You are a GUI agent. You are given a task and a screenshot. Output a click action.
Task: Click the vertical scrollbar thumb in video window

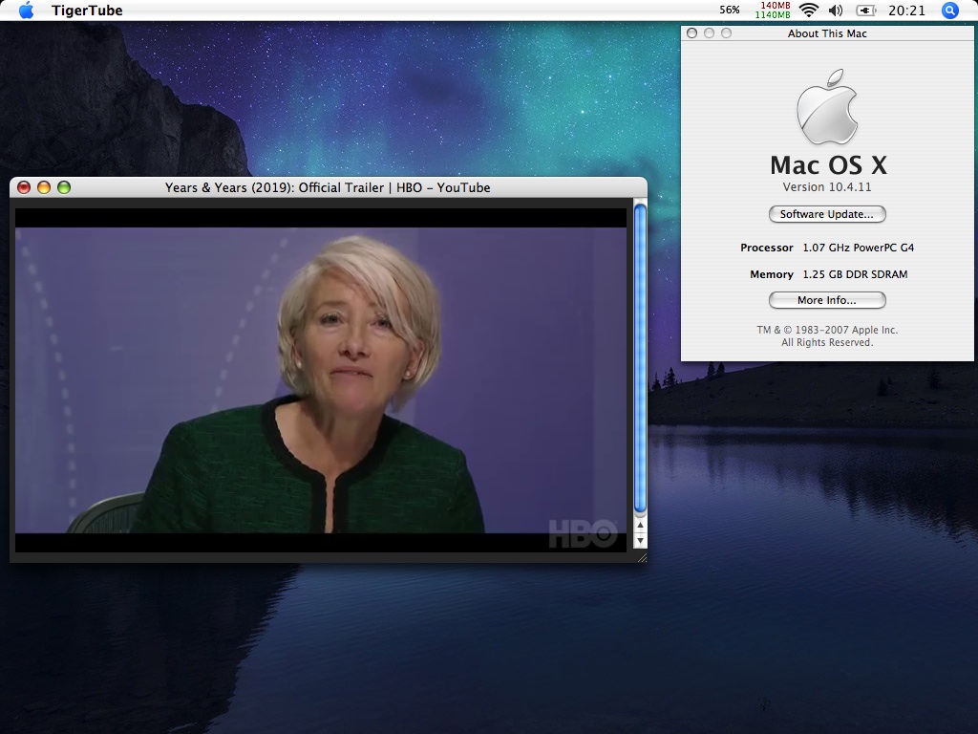pyautogui.click(x=640, y=359)
